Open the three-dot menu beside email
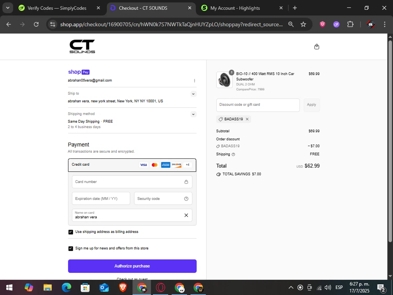The height and width of the screenshot is (295, 393). [194, 81]
